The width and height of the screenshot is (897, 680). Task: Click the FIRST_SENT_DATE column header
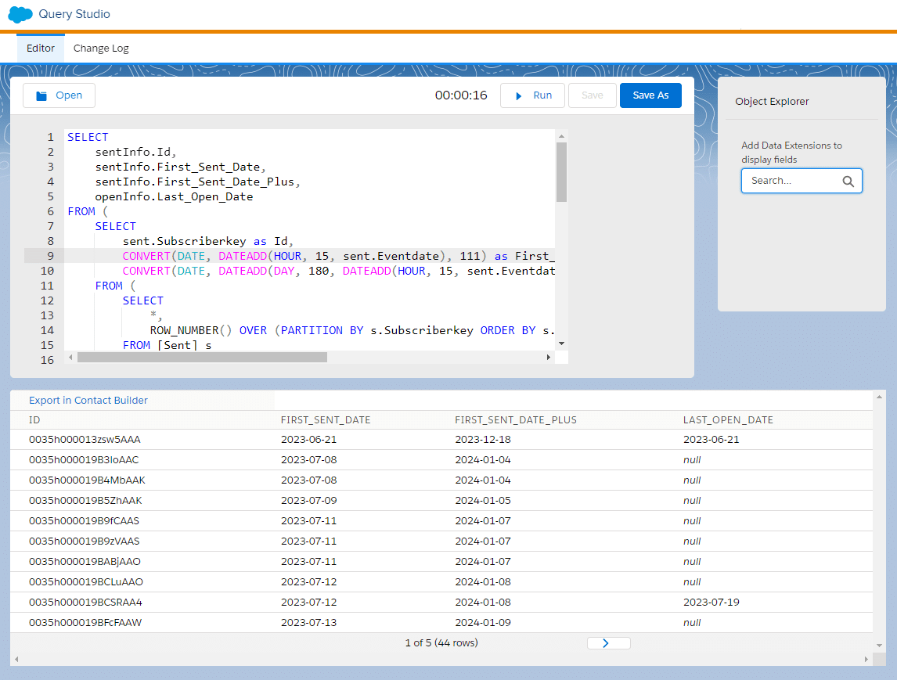pos(326,419)
